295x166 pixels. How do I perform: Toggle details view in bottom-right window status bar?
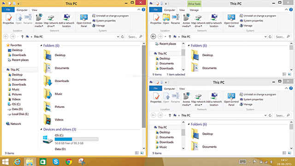[284, 153]
